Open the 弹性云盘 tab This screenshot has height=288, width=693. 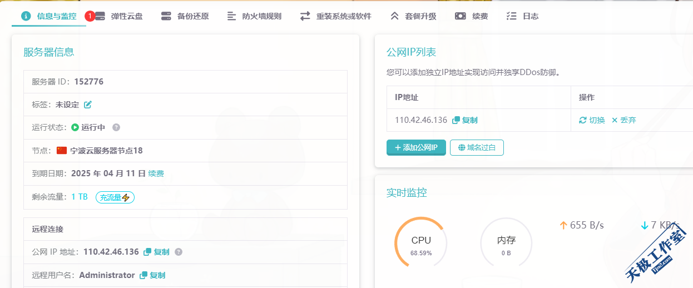click(119, 16)
